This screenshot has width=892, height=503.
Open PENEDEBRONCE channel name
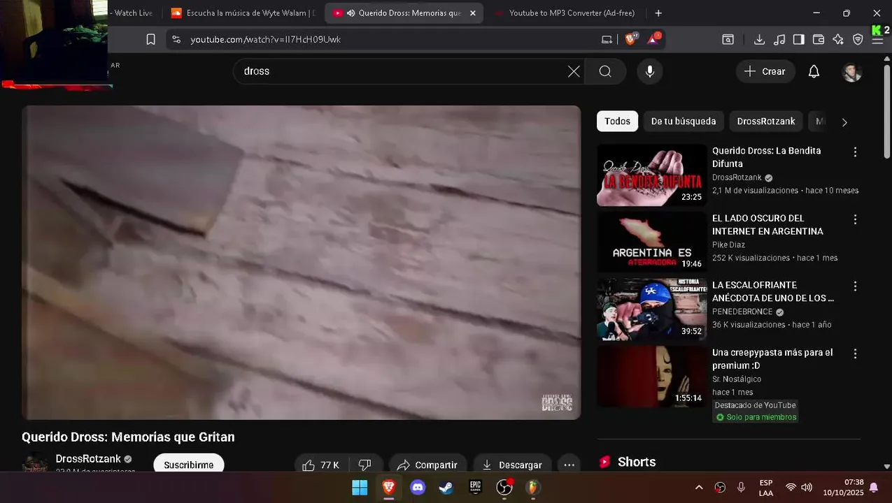pos(742,312)
